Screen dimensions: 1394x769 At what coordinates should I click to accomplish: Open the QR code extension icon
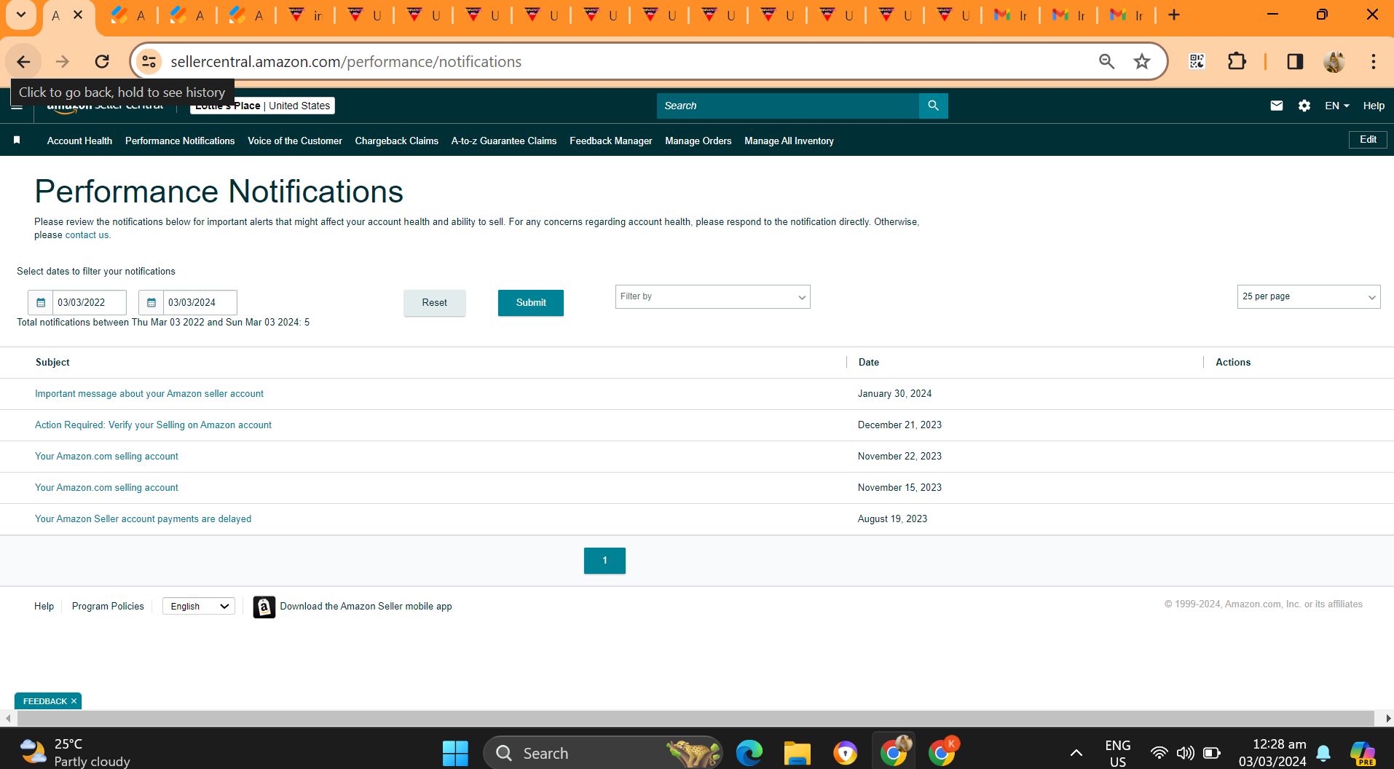coord(1197,62)
